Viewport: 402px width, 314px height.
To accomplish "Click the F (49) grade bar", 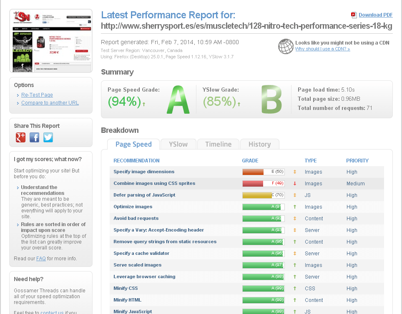I will [263, 183].
